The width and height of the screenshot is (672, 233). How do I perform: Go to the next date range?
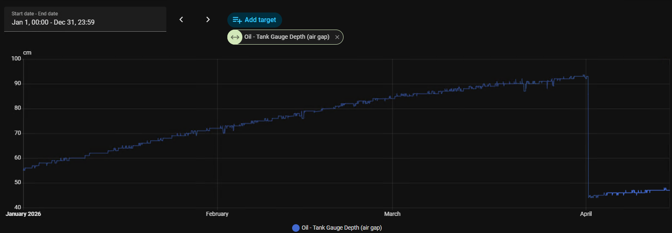point(208,20)
